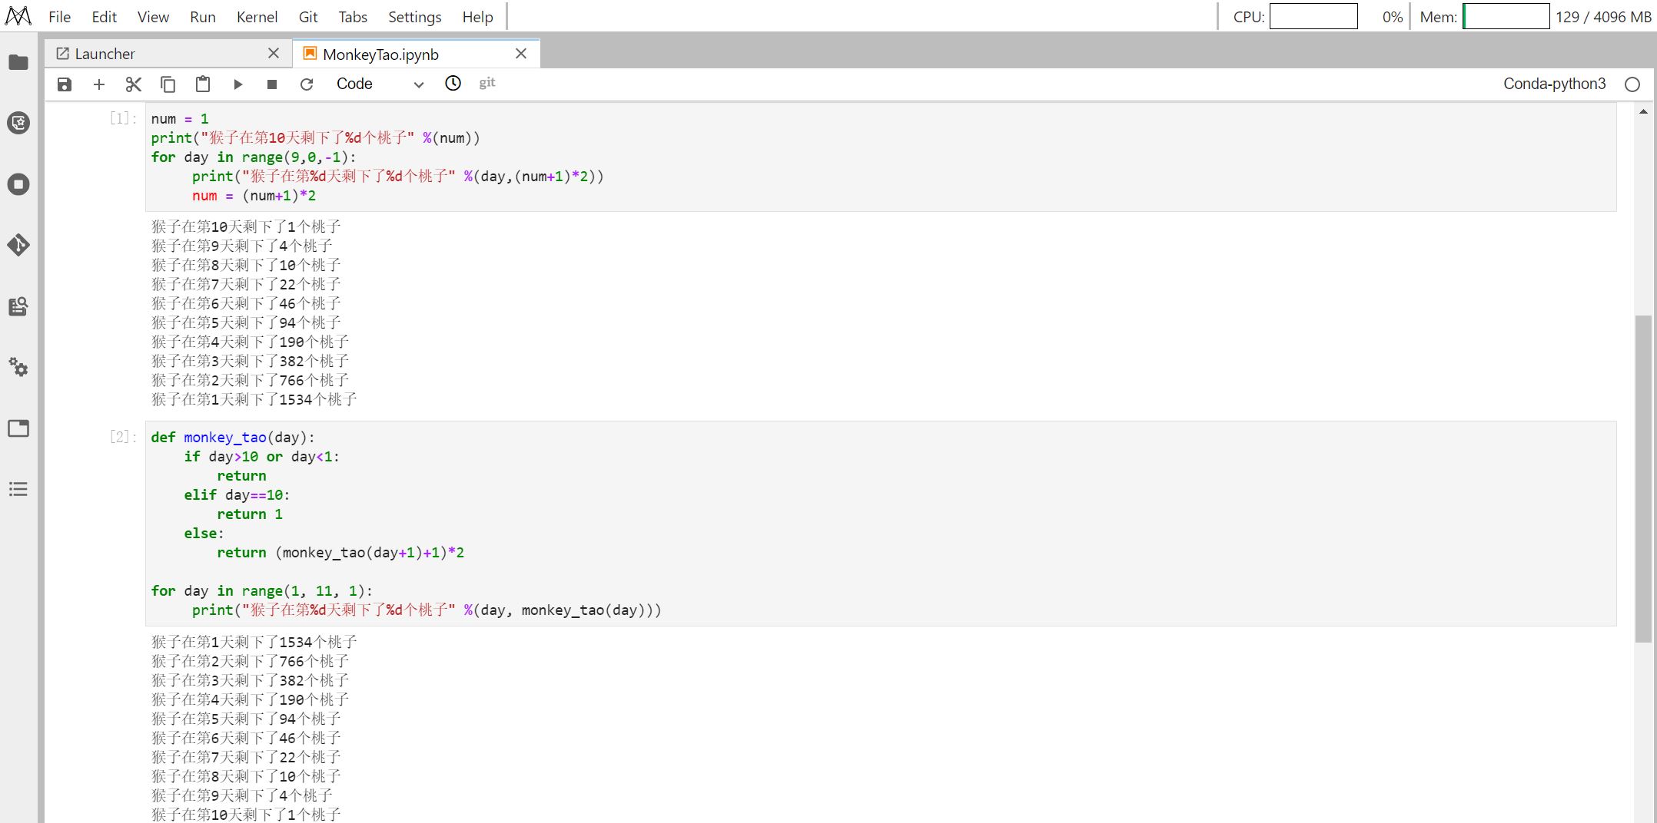Viewport: 1657px width, 823px height.
Task: Click the '[2]:' cell prompt
Action: click(123, 437)
